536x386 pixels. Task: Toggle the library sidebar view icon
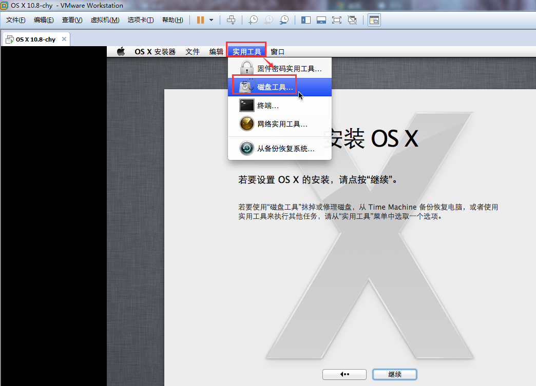tap(306, 20)
